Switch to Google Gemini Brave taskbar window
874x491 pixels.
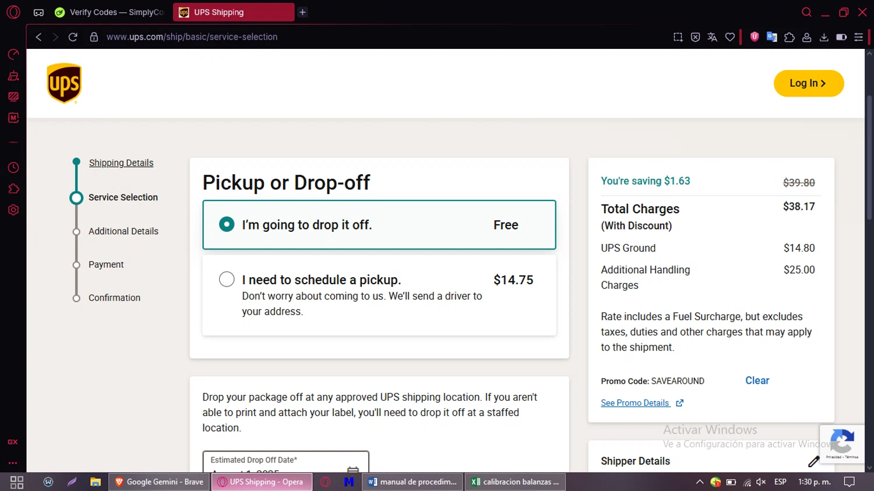pyautogui.click(x=159, y=482)
